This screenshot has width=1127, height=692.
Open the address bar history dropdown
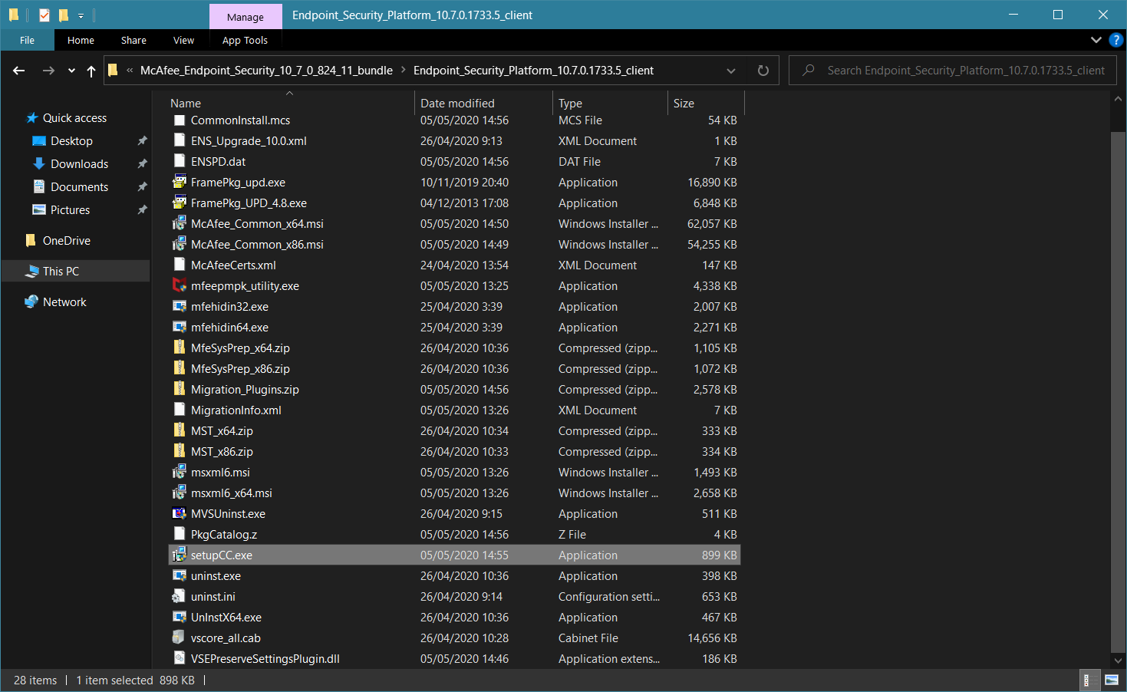tap(731, 71)
